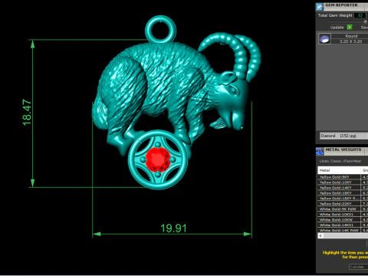Viewport: 368px width, 276px height.
Task: Click the Round gem shape label
Action: tap(351, 36)
